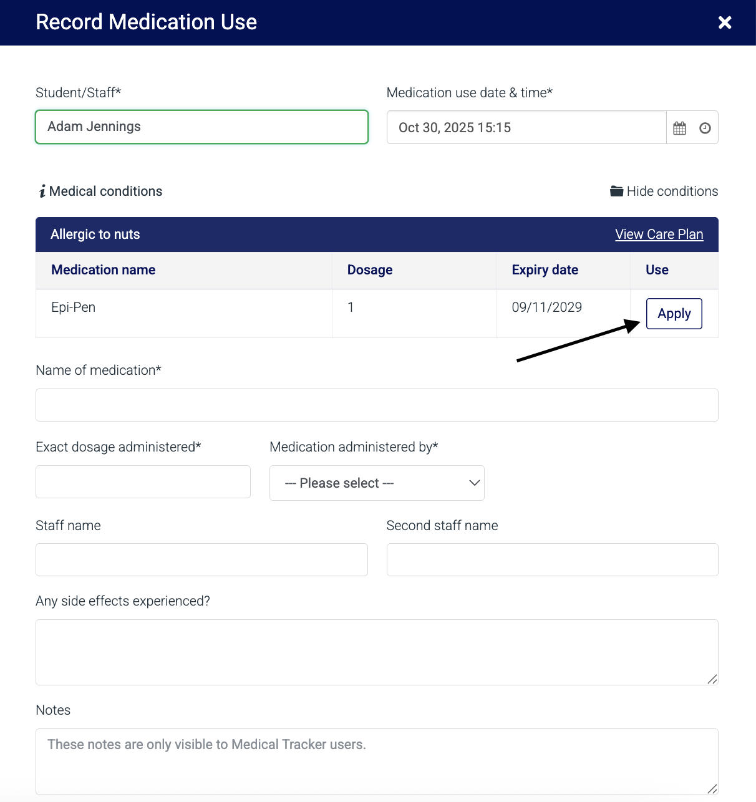Grab the side effects box resize handle
The width and height of the screenshot is (756, 802).
712,679
